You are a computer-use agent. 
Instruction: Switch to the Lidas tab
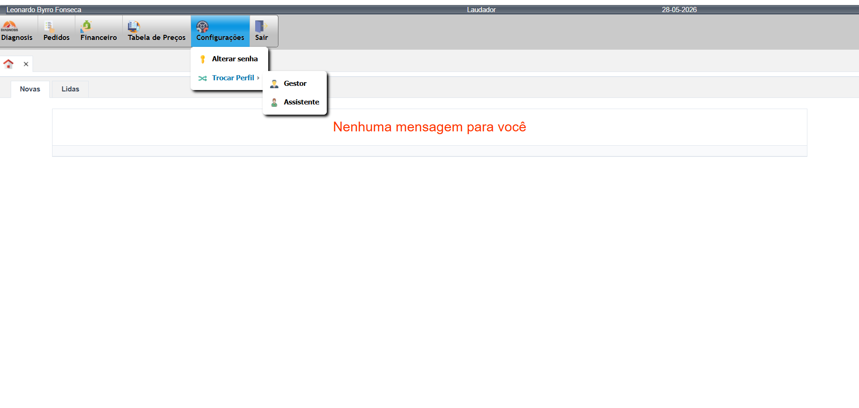click(x=70, y=89)
